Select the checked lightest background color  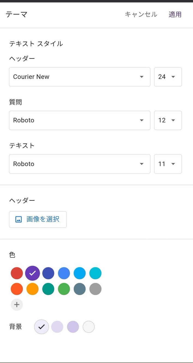pos(41,327)
